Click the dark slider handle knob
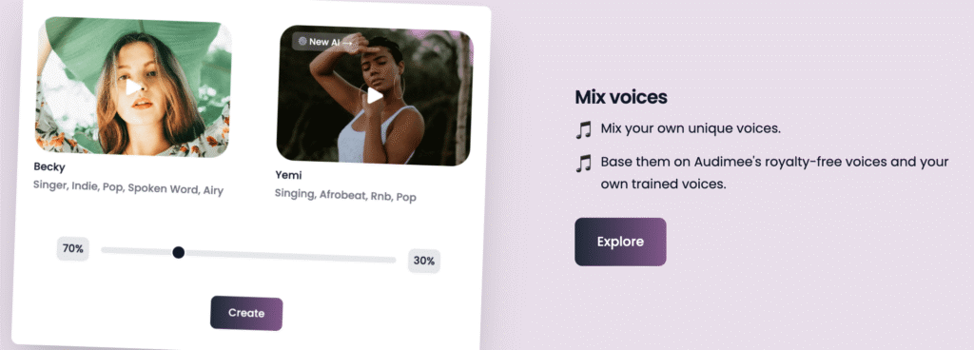974x350 pixels. (x=178, y=252)
